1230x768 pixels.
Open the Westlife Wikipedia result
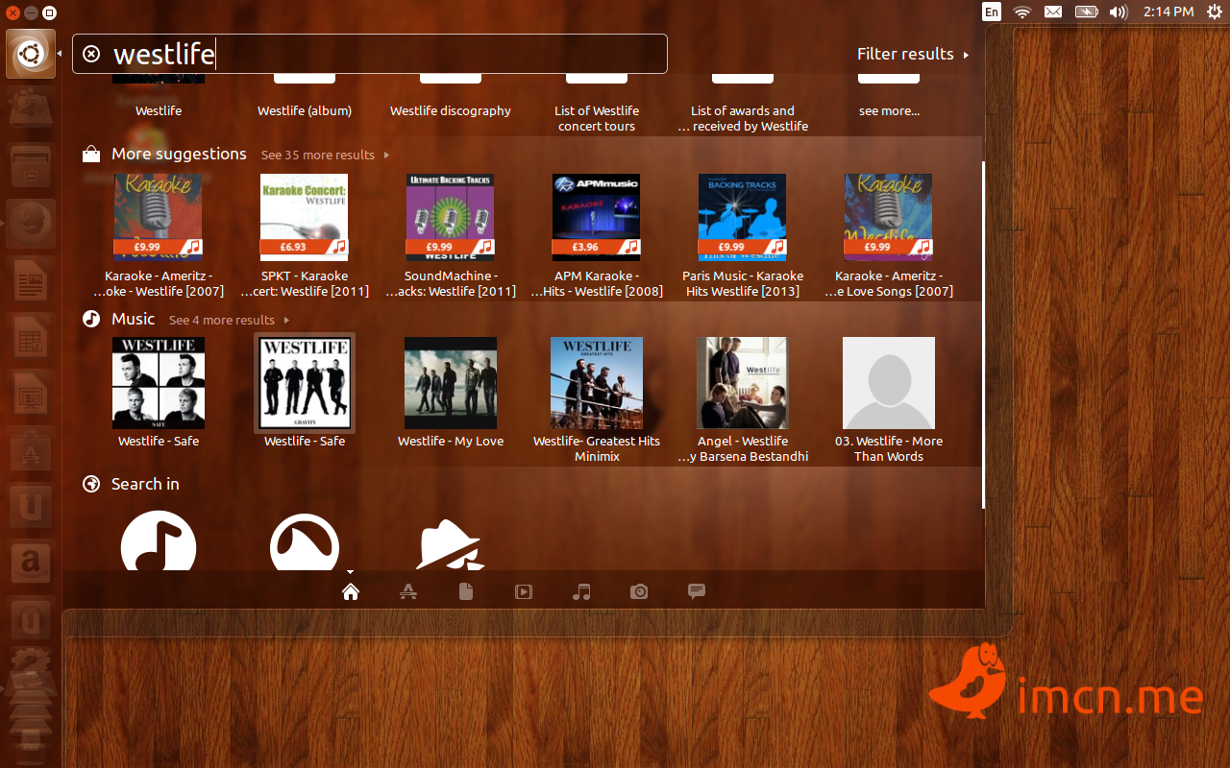click(159, 110)
